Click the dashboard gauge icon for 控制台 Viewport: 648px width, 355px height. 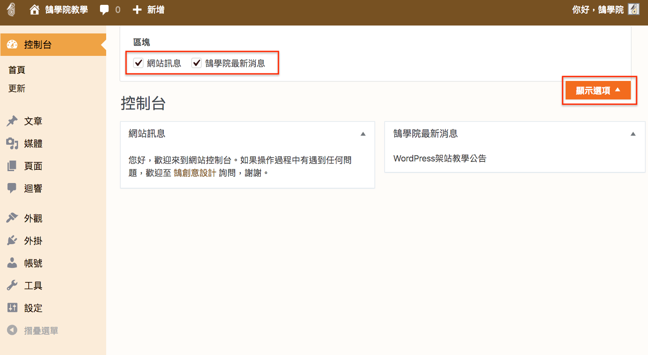point(12,44)
